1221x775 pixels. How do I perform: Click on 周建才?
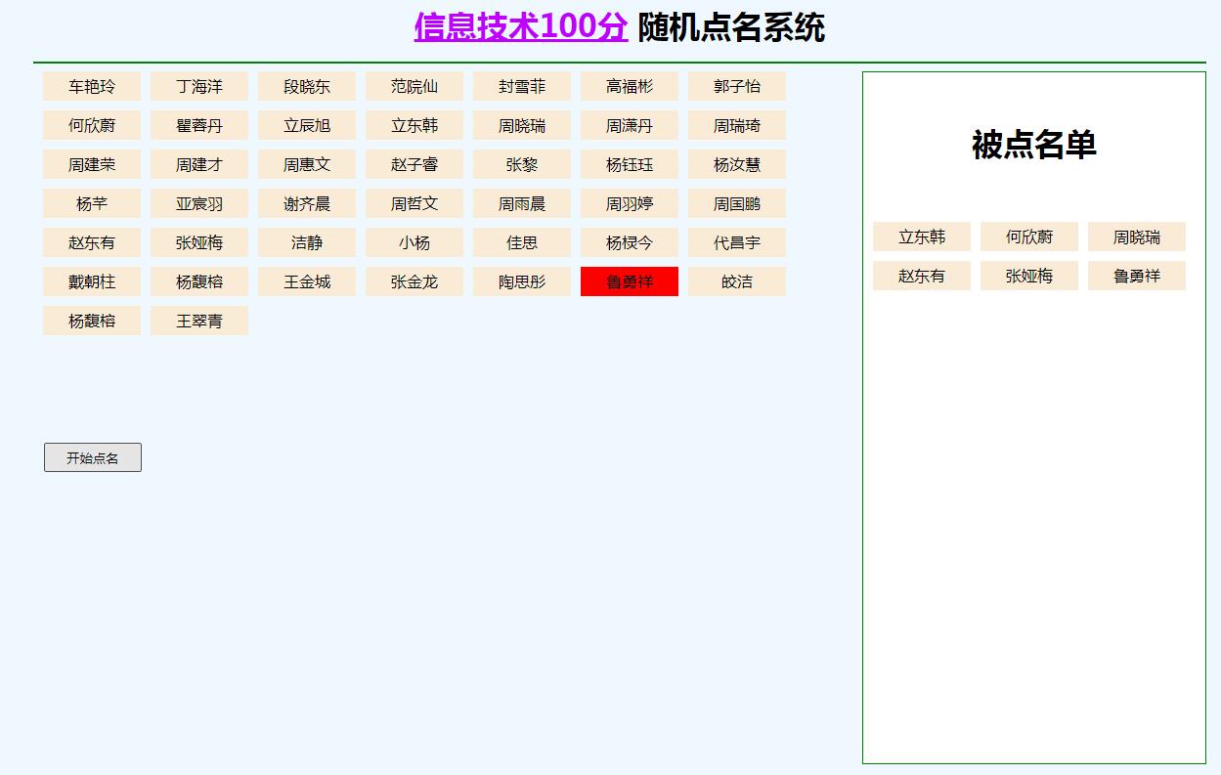(199, 164)
